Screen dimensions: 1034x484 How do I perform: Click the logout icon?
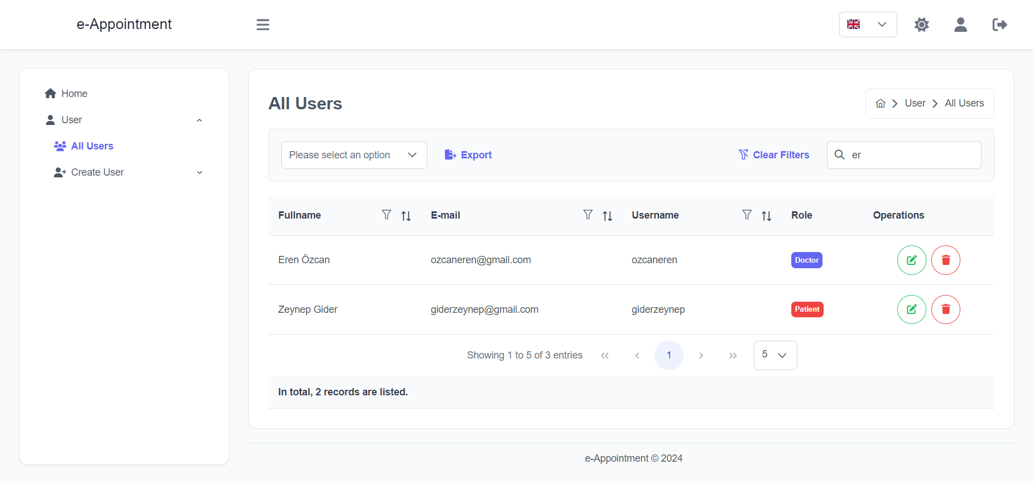999,25
